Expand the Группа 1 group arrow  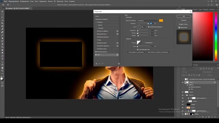click(185, 95)
